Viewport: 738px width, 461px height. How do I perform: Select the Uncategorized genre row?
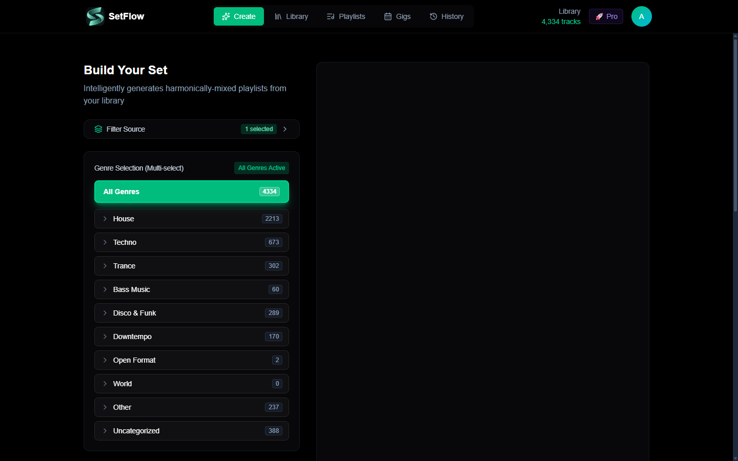(191, 431)
